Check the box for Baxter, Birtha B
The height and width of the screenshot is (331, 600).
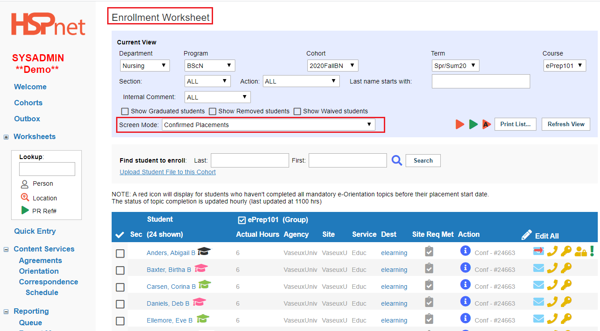point(120,270)
